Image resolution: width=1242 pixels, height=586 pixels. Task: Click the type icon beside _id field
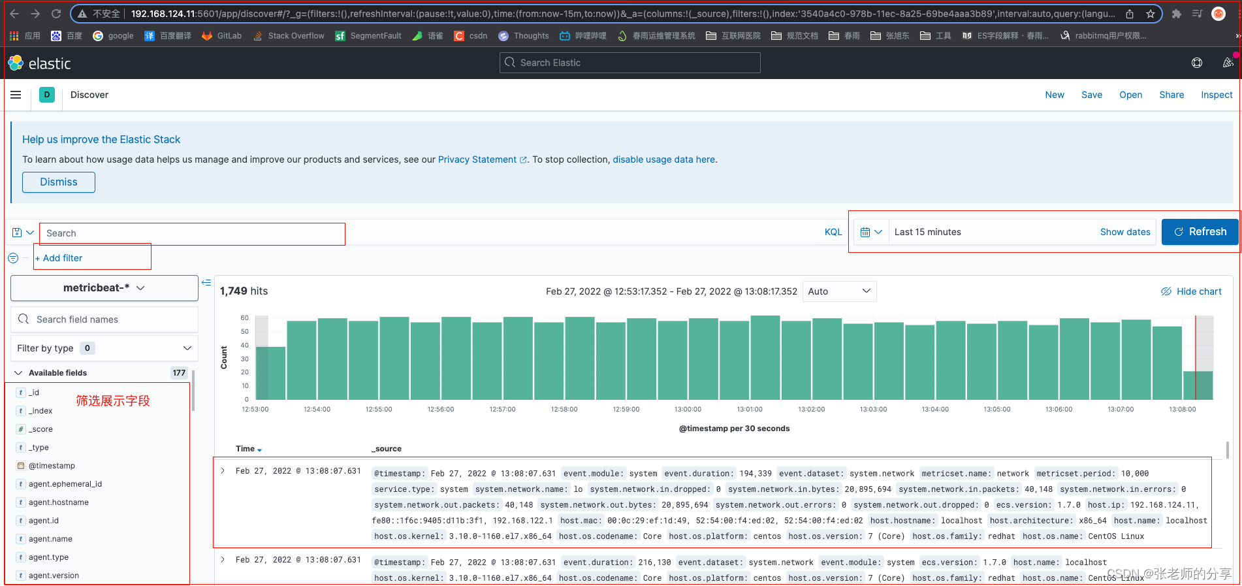pyautogui.click(x=21, y=393)
